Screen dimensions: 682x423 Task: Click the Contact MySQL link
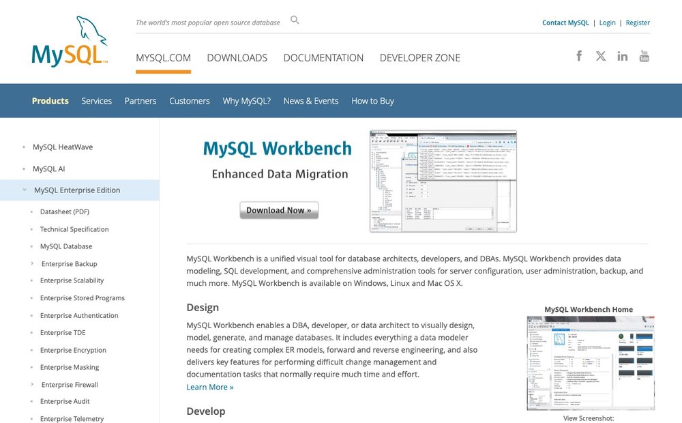565,23
